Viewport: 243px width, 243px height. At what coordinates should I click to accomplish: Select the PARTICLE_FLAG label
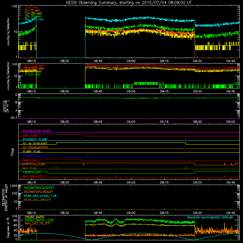point(34,164)
